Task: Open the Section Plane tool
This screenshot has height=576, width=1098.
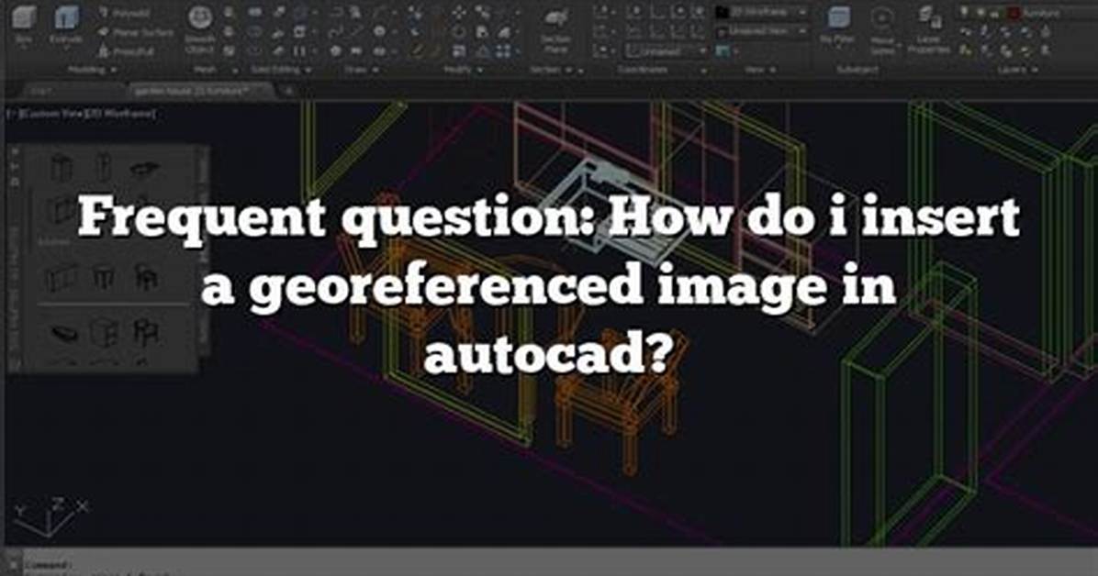Action: coord(556,29)
